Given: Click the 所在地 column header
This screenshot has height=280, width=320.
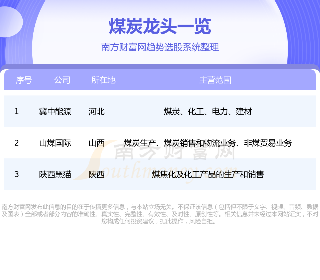Looking at the screenshot, I should coord(103,80).
